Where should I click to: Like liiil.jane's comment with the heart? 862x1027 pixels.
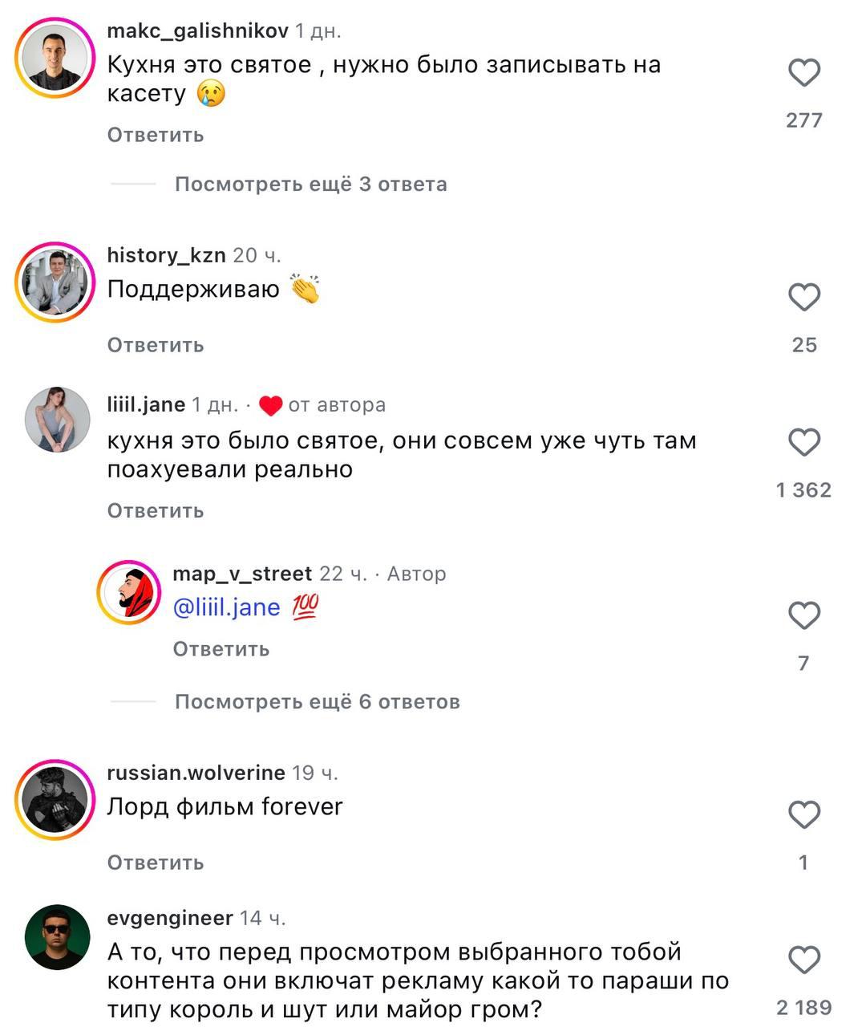(x=803, y=443)
